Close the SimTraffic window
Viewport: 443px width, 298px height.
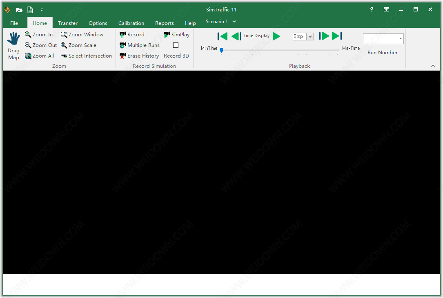(430, 10)
